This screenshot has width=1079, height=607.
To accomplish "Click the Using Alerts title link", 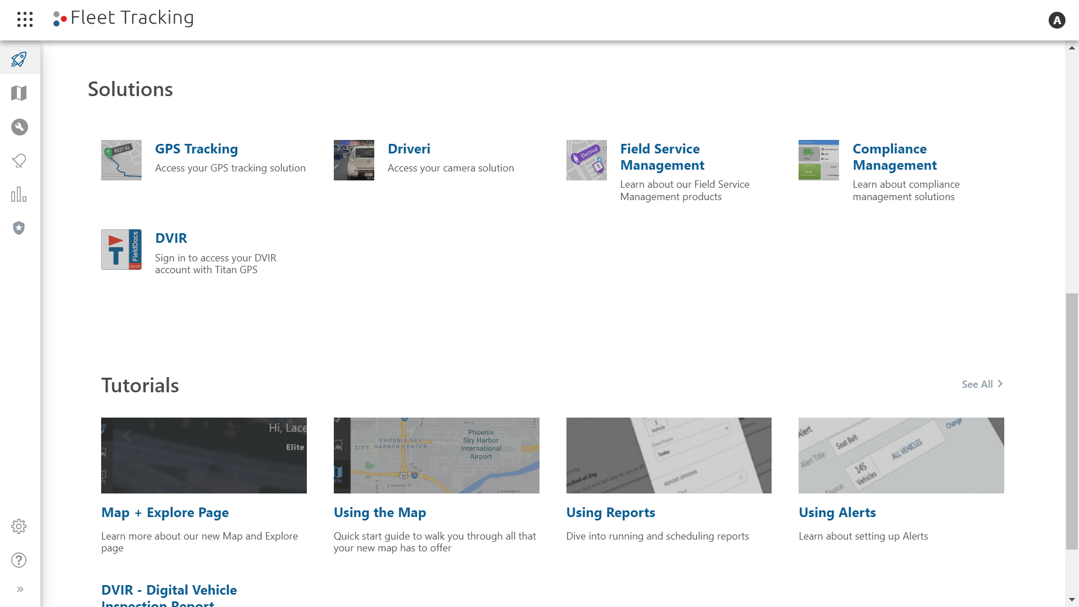I will pyautogui.click(x=837, y=513).
